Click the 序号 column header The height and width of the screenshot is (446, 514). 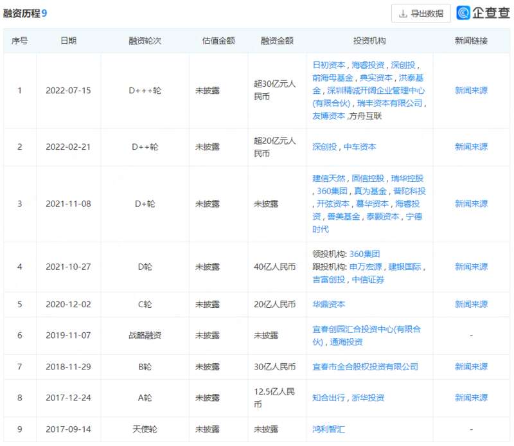[20, 40]
